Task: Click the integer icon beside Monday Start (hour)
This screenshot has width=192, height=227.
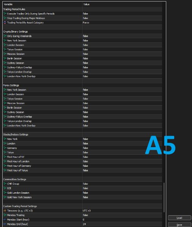Action: (5, 219)
